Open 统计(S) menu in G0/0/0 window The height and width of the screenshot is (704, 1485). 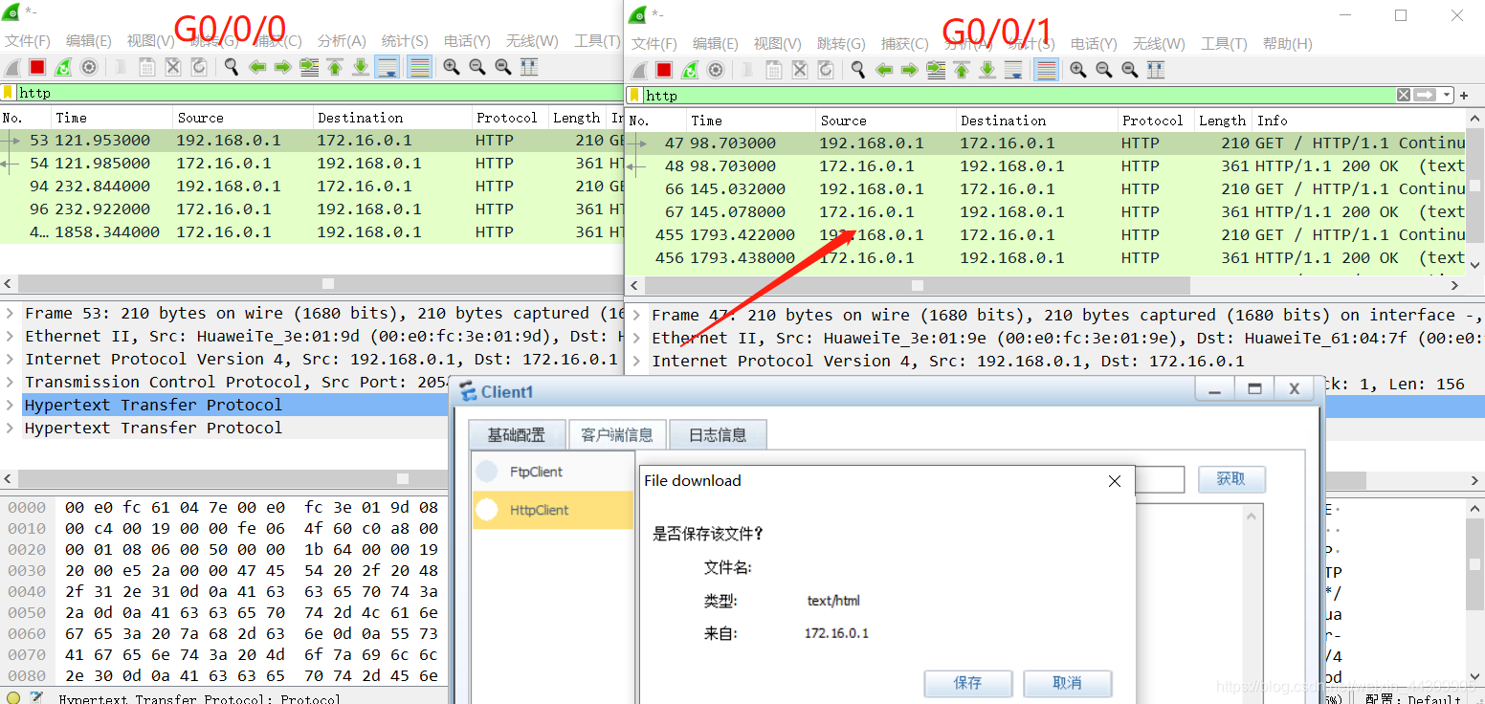[405, 41]
